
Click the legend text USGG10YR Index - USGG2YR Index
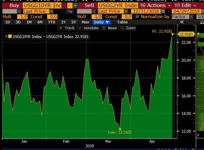pos(43,37)
